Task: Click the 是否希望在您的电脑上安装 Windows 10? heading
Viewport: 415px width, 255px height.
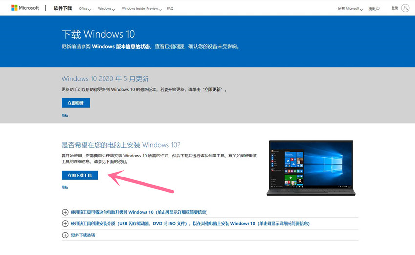Action: pos(121,145)
